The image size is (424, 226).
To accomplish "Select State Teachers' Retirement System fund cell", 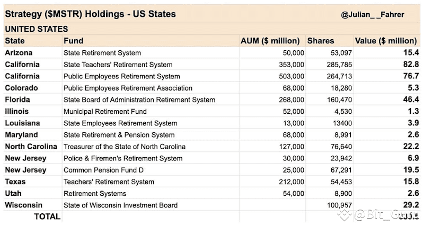I will click(118, 65).
